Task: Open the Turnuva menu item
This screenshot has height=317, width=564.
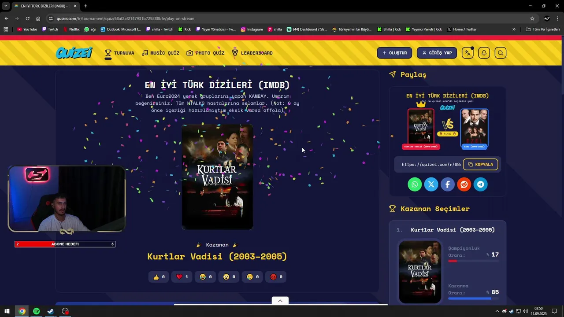Action: [x=119, y=53]
